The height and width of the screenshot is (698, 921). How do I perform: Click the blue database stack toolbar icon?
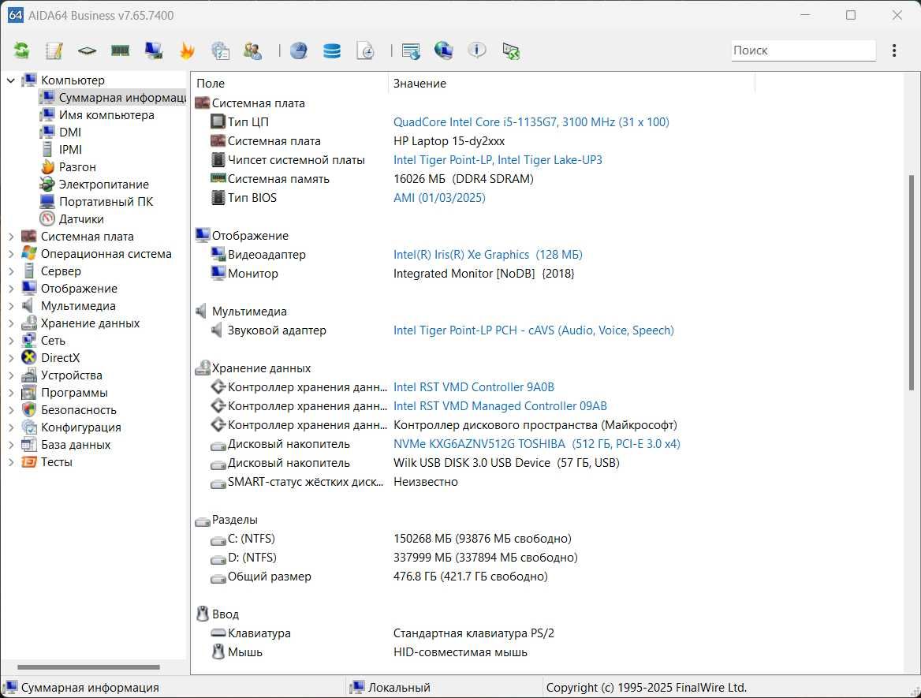click(332, 50)
